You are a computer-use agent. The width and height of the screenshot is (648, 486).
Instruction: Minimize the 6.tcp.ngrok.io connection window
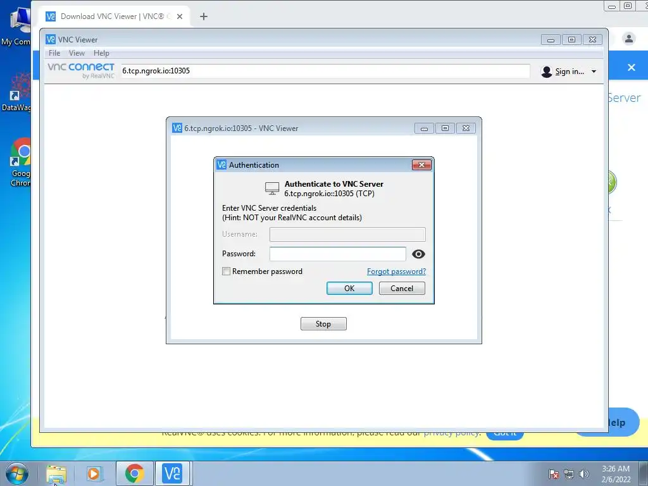(x=424, y=128)
